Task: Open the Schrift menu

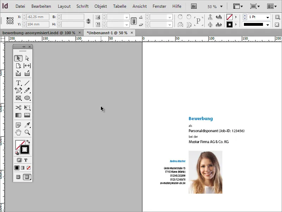Action: [x=82, y=6]
